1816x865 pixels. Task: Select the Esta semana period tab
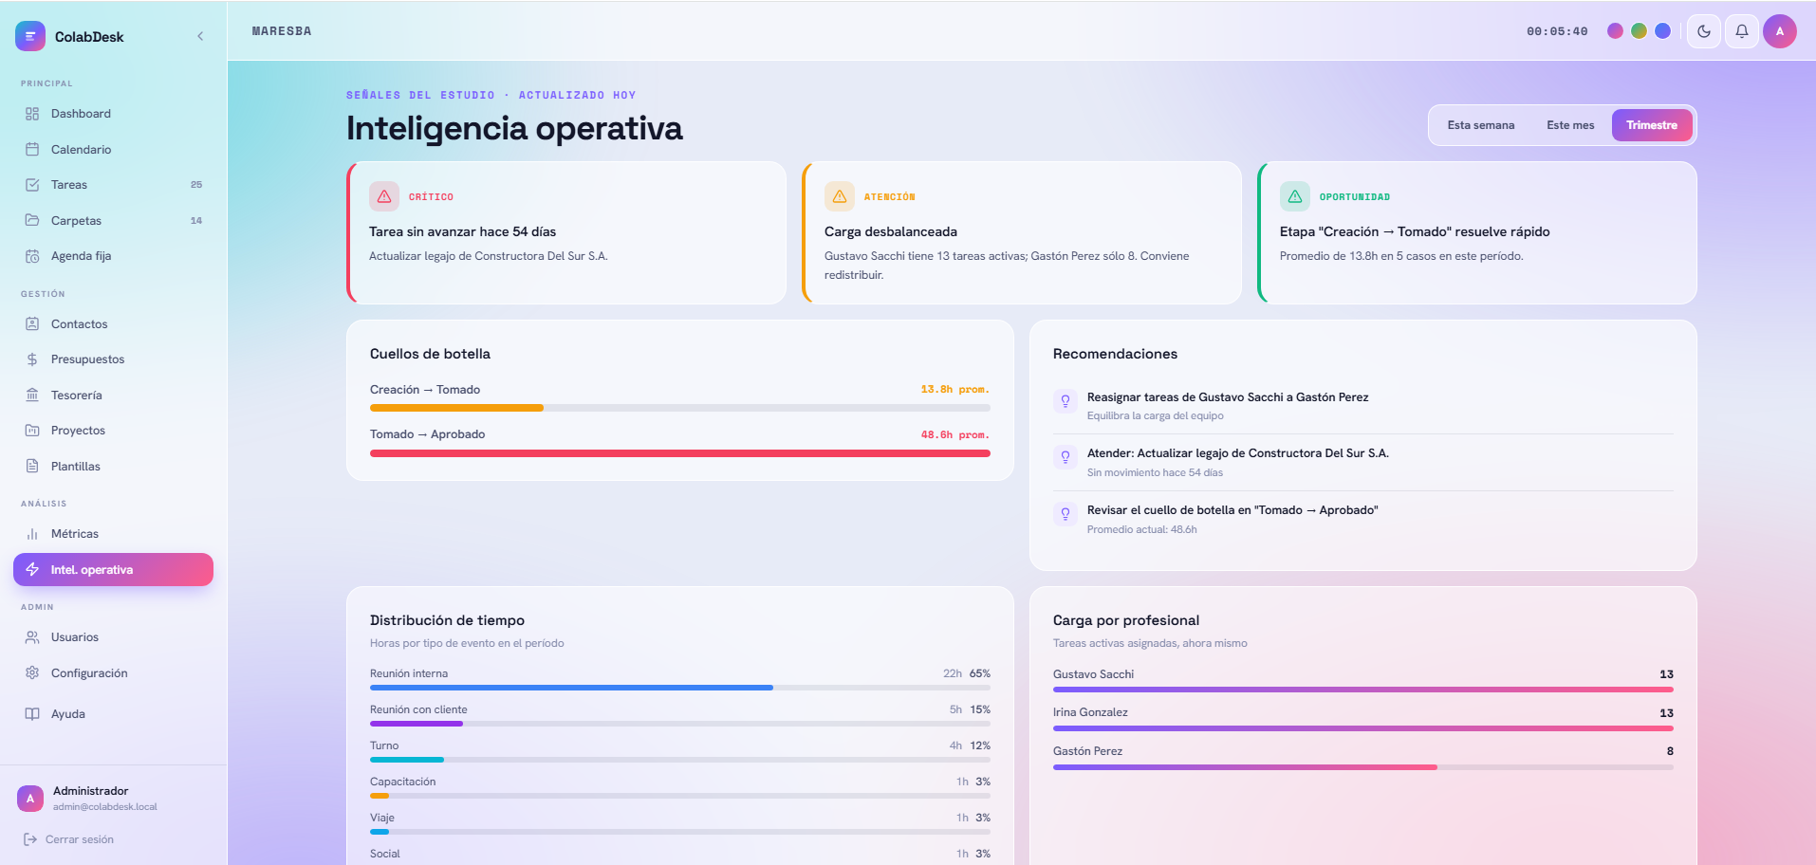(x=1480, y=125)
